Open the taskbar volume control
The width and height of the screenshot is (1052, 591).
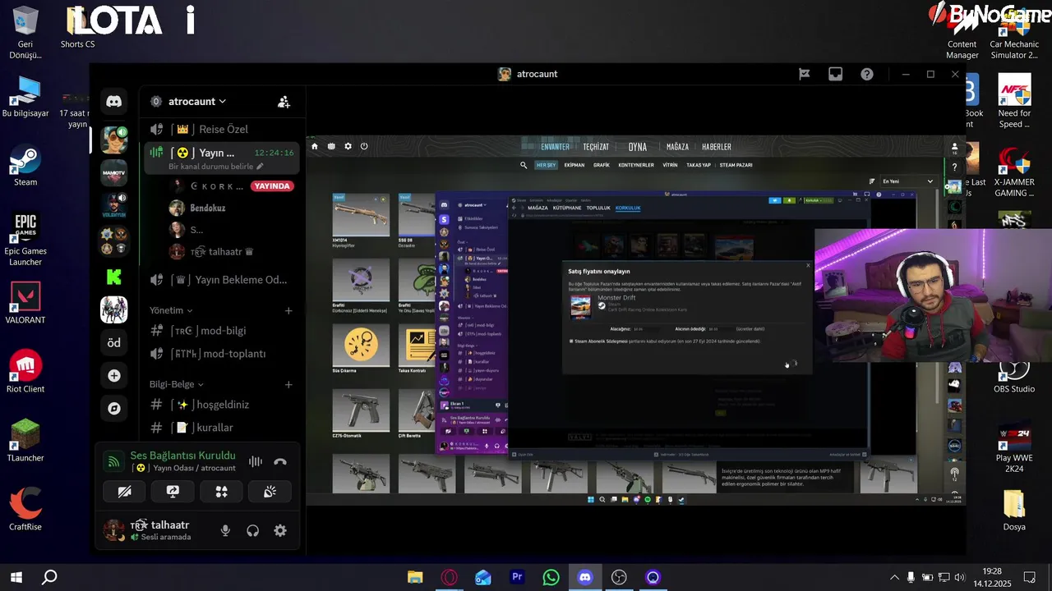[961, 578]
